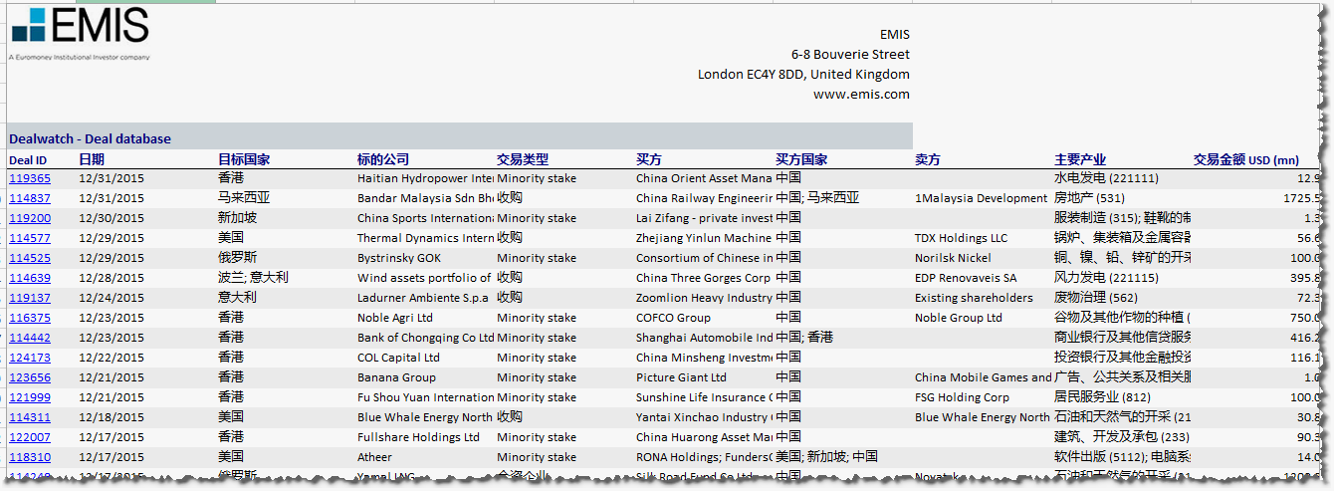Click deal link 123656

coord(30,377)
